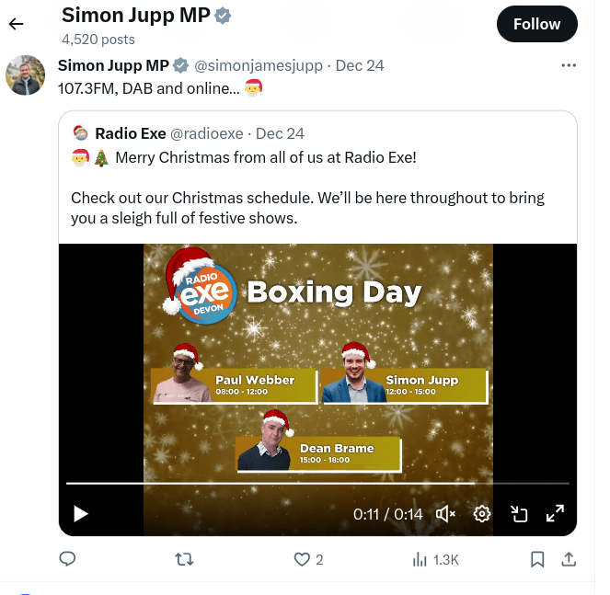Open Simon Jupp's profile avatar
This screenshot has width=610, height=595.
click(26, 75)
